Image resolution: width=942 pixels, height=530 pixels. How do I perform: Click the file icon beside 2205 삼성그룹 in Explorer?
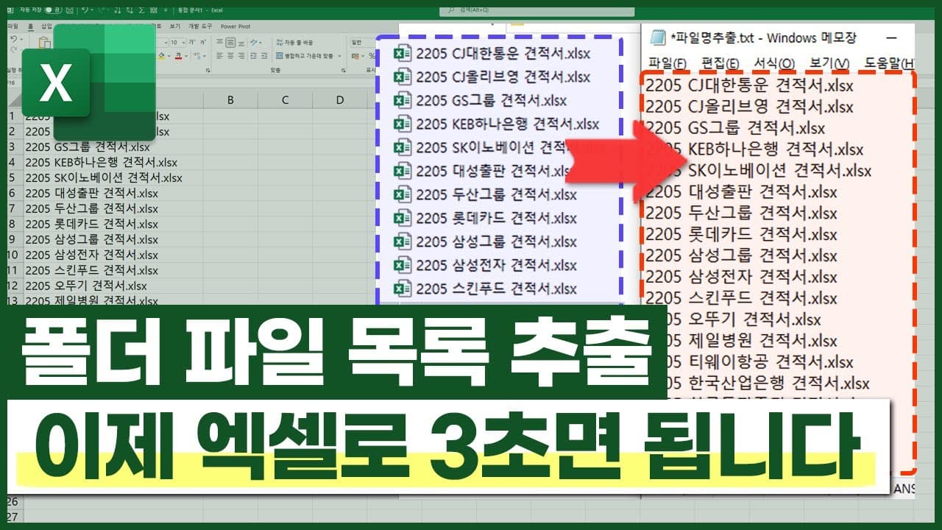pyautogui.click(x=403, y=241)
